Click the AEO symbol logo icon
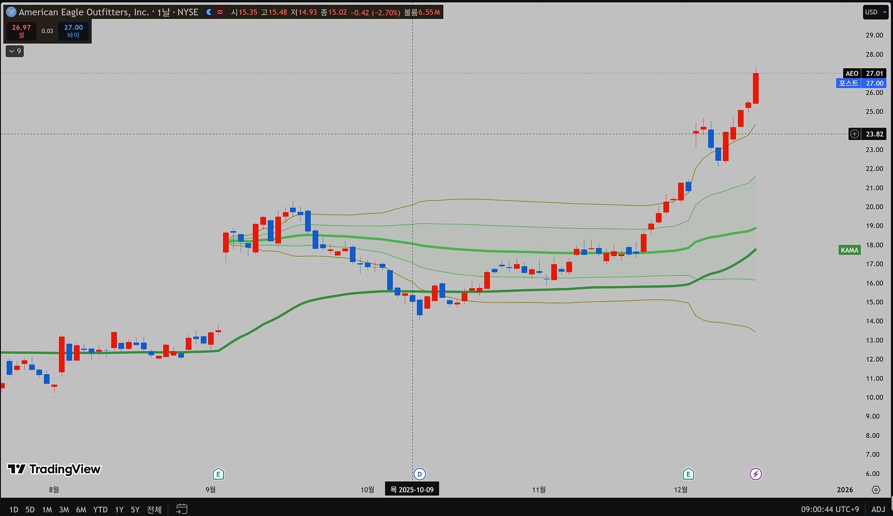 pyautogui.click(x=11, y=12)
